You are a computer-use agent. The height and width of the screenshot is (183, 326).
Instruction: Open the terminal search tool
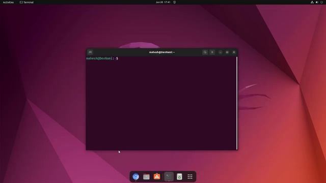pos(205,52)
